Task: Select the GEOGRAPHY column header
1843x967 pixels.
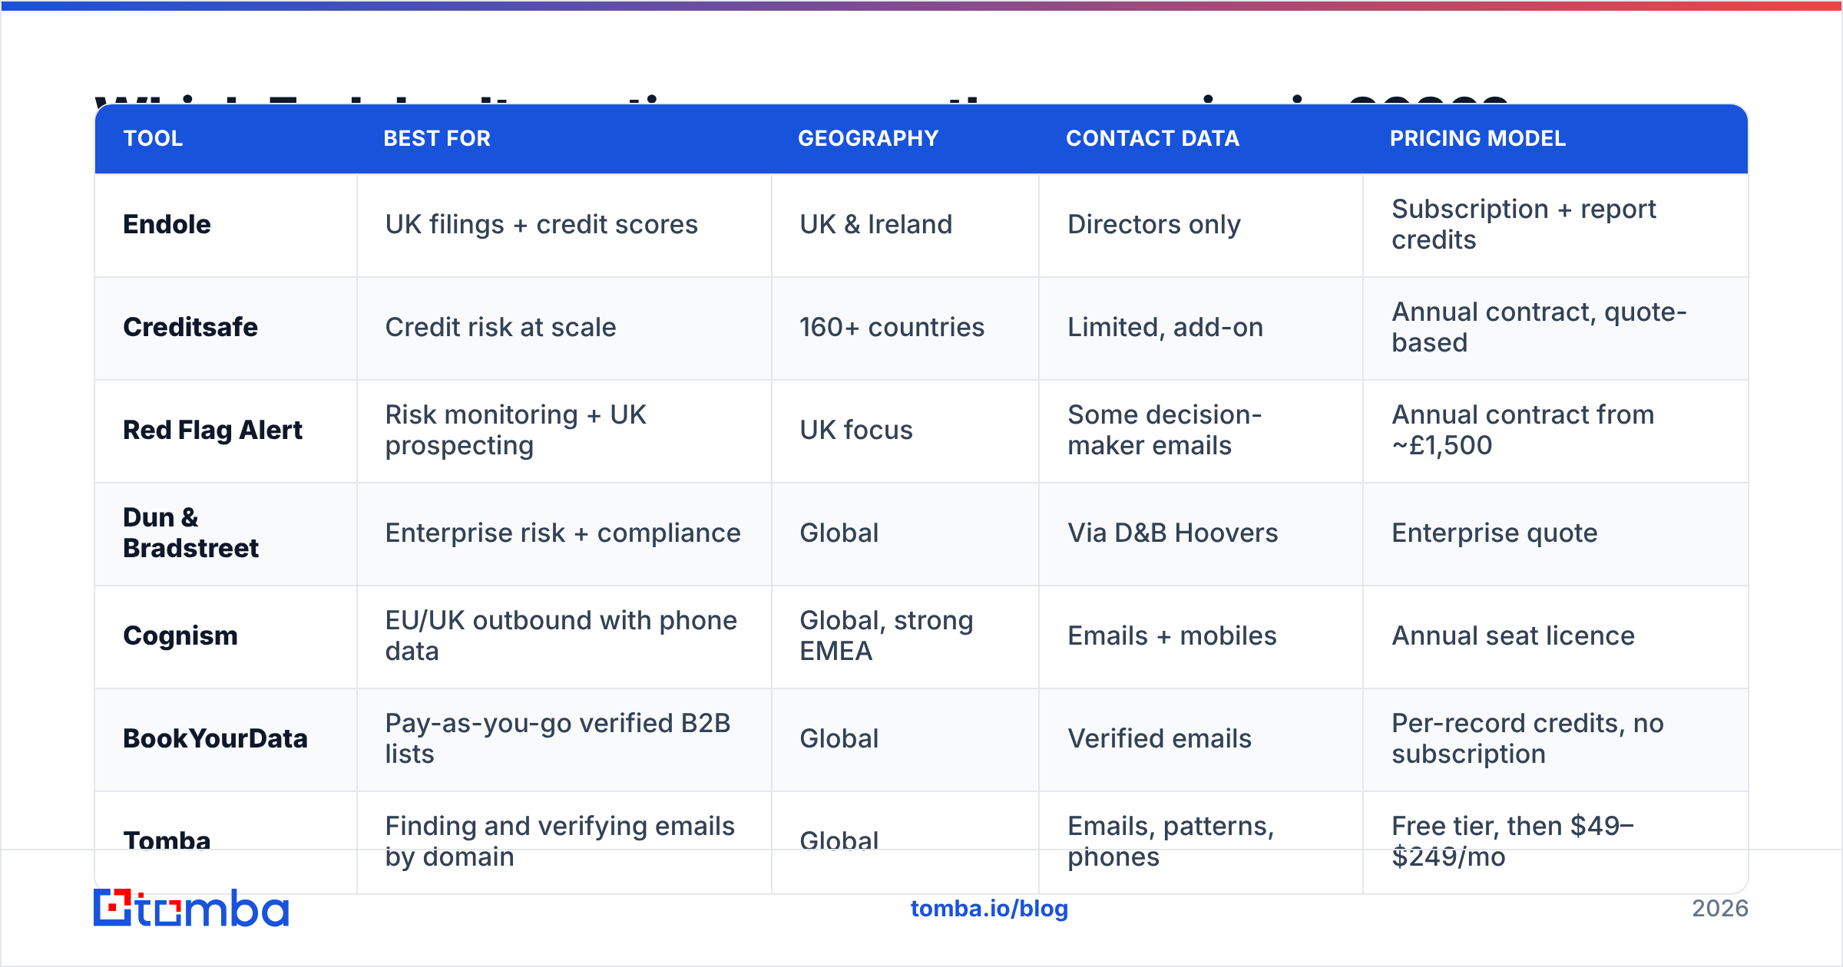Action: (869, 138)
